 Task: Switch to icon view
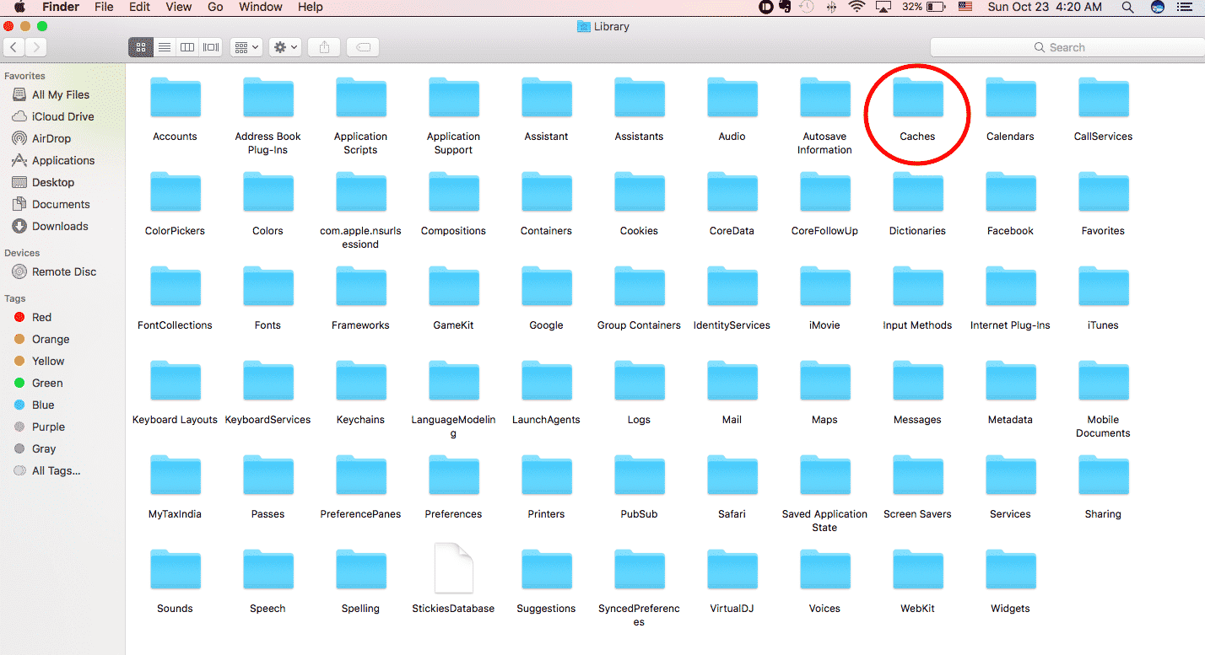[x=141, y=47]
